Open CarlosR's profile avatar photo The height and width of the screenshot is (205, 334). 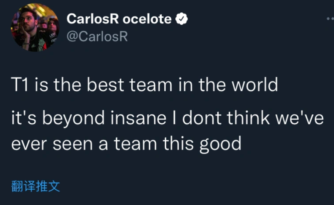coord(35,28)
